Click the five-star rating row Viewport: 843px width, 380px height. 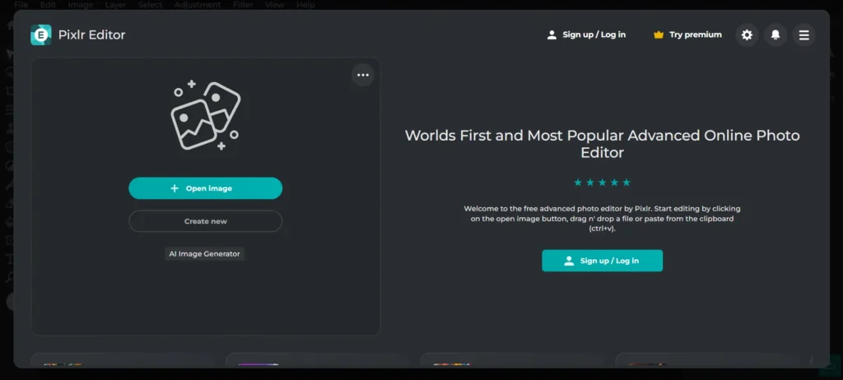pos(602,183)
